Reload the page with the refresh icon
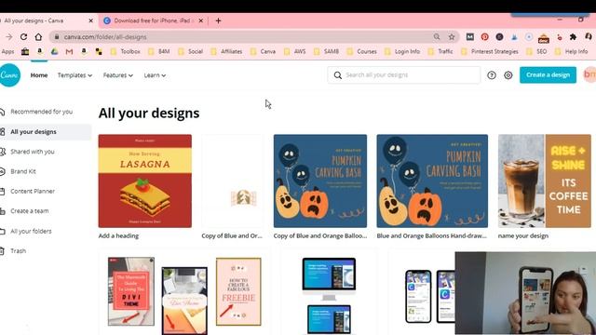596x335 pixels. pos(23,37)
